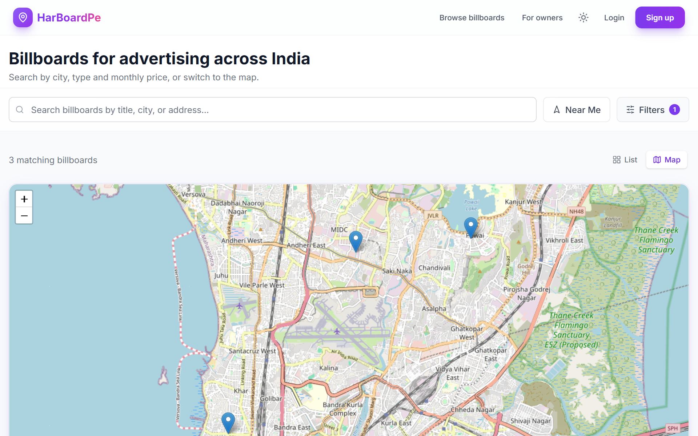Click the Kurla East map label
This screenshot has width=698, height=436.
point(396,423)
